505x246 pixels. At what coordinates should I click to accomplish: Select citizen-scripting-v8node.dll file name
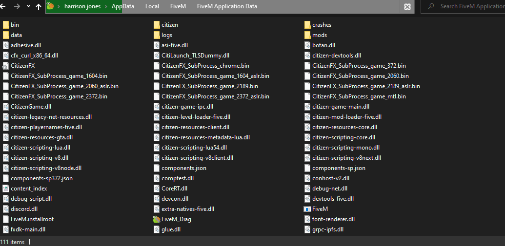click(x=46, y=168)
